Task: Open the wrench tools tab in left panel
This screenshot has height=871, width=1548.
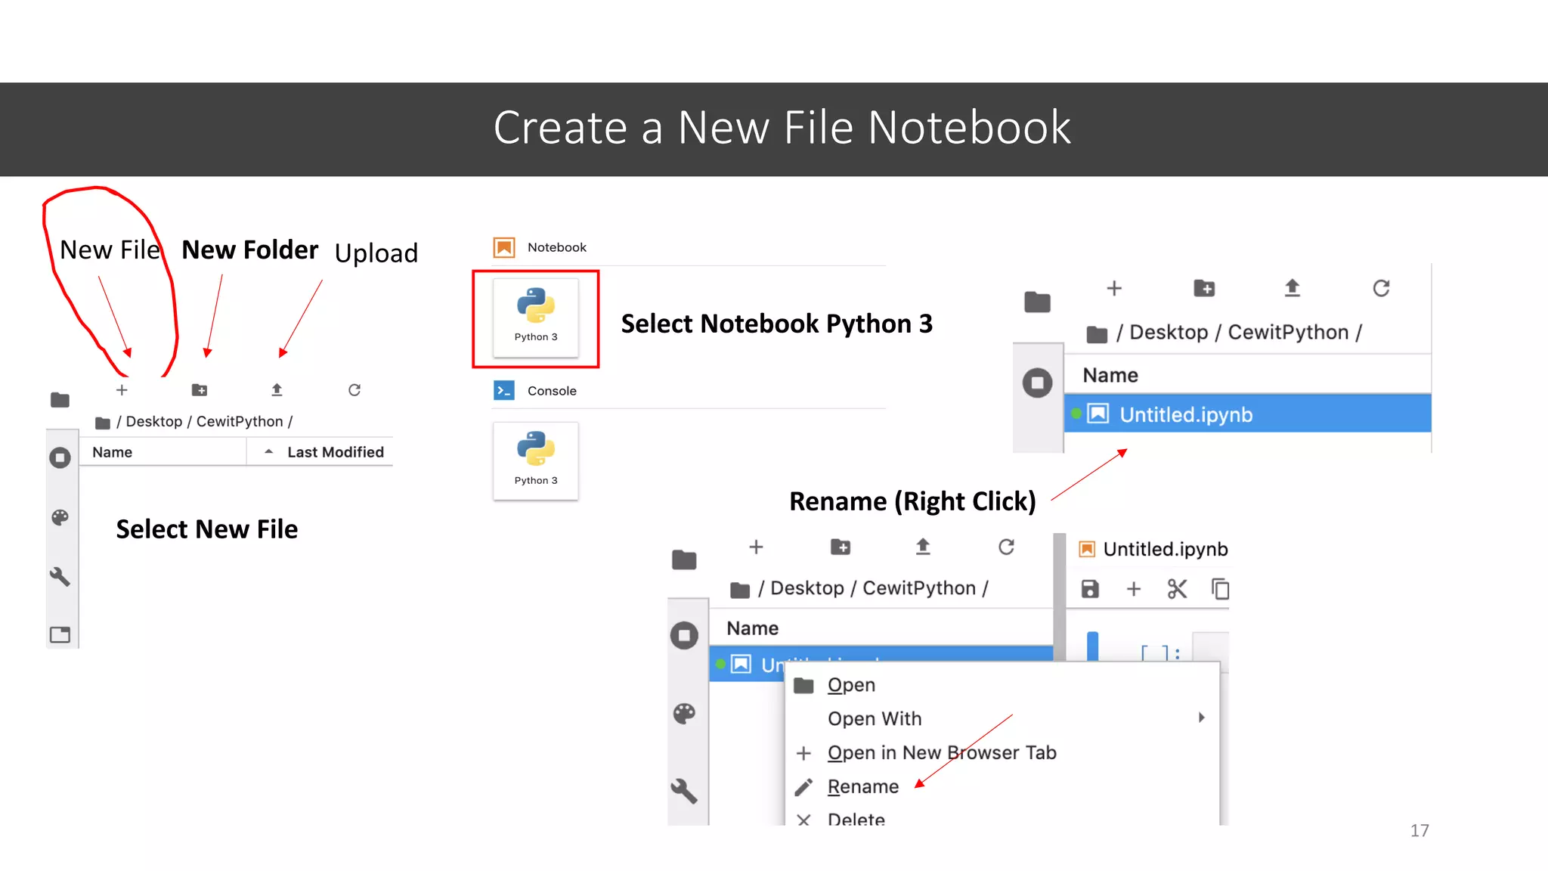Action: coord(60,577)
